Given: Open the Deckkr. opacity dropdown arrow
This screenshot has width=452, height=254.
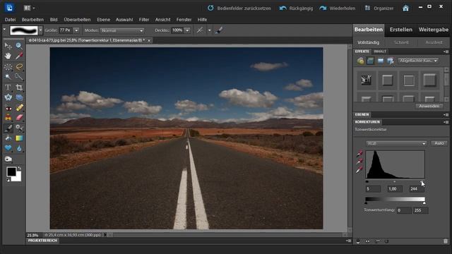Looking at the screenshot, I should [187, 30].
